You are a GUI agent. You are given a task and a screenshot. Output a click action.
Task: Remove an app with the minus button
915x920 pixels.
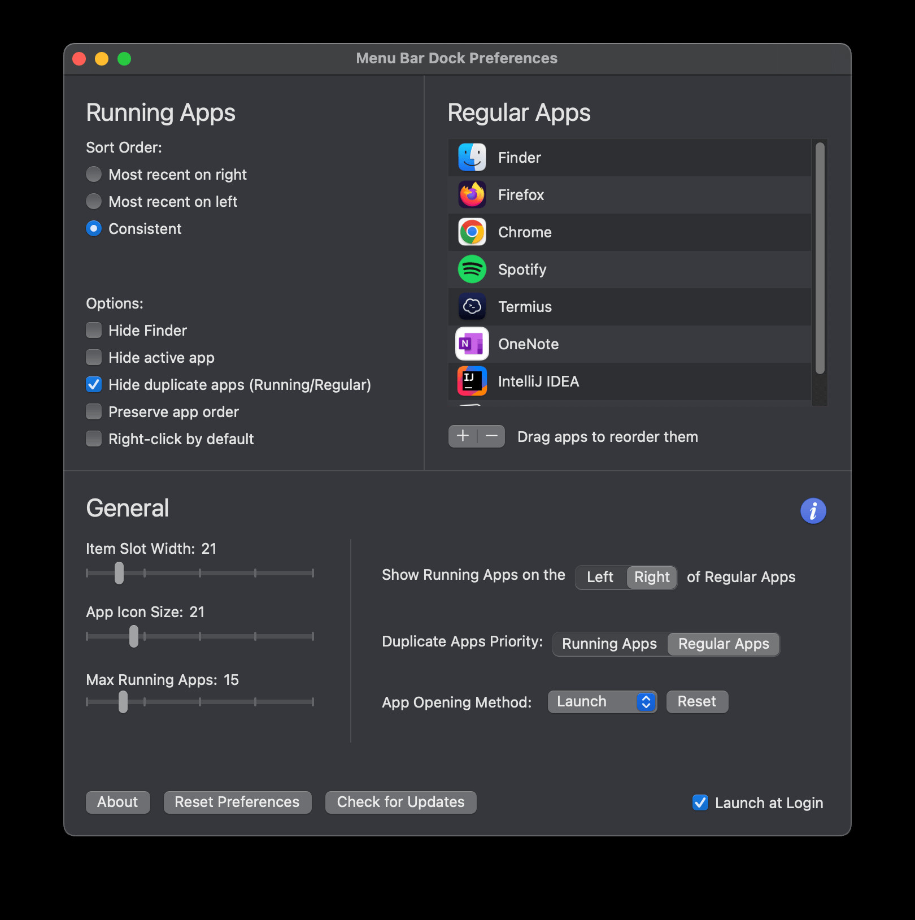click(x=491, y=436)
